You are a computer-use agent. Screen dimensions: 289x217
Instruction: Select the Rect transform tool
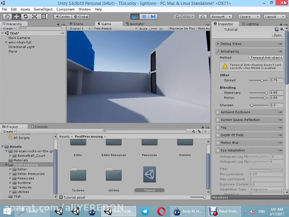point(44,16)
